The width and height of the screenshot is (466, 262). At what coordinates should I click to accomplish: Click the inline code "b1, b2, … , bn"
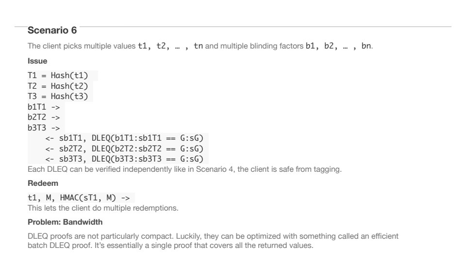338,47
